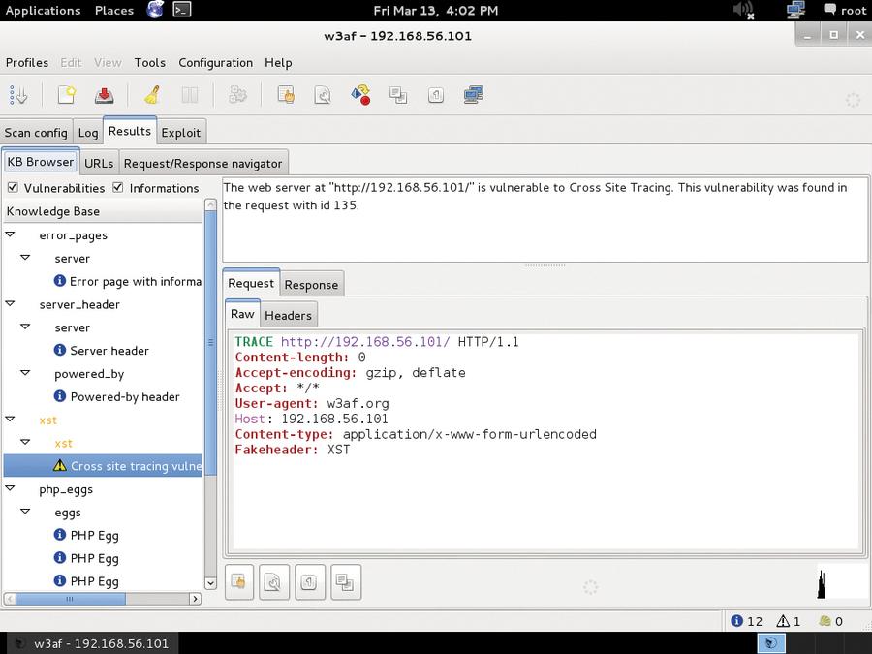Switch to the Scan config tab
Image resolution: width=872 pixels, height=654 pixels.
pyautogui.click(x=36, y=133)
